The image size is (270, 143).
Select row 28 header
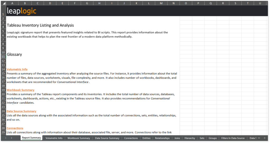(x=3, y=128)
